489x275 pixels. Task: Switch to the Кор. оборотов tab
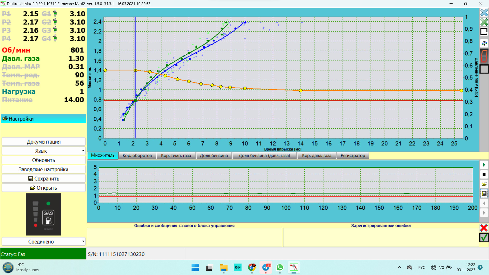[x=137, y=155]
